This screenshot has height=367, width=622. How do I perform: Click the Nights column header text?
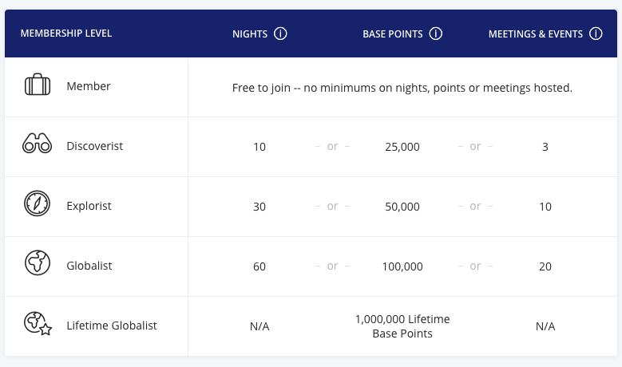[250, 34]
